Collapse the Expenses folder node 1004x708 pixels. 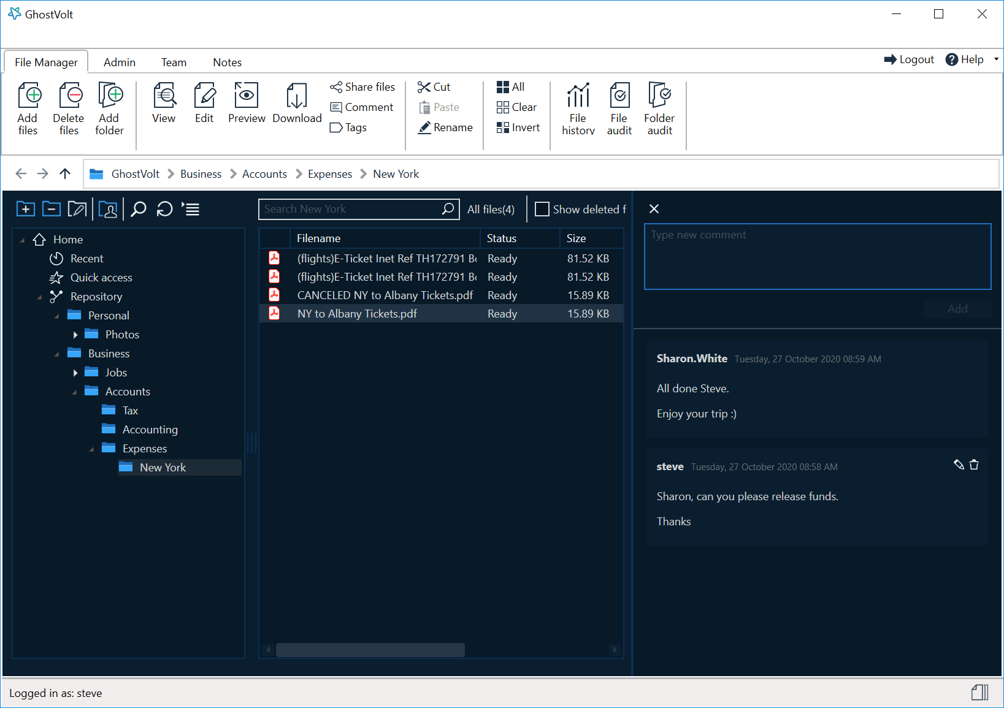(91, 449)
